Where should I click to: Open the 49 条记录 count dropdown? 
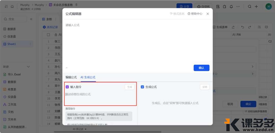coord(80,129)
